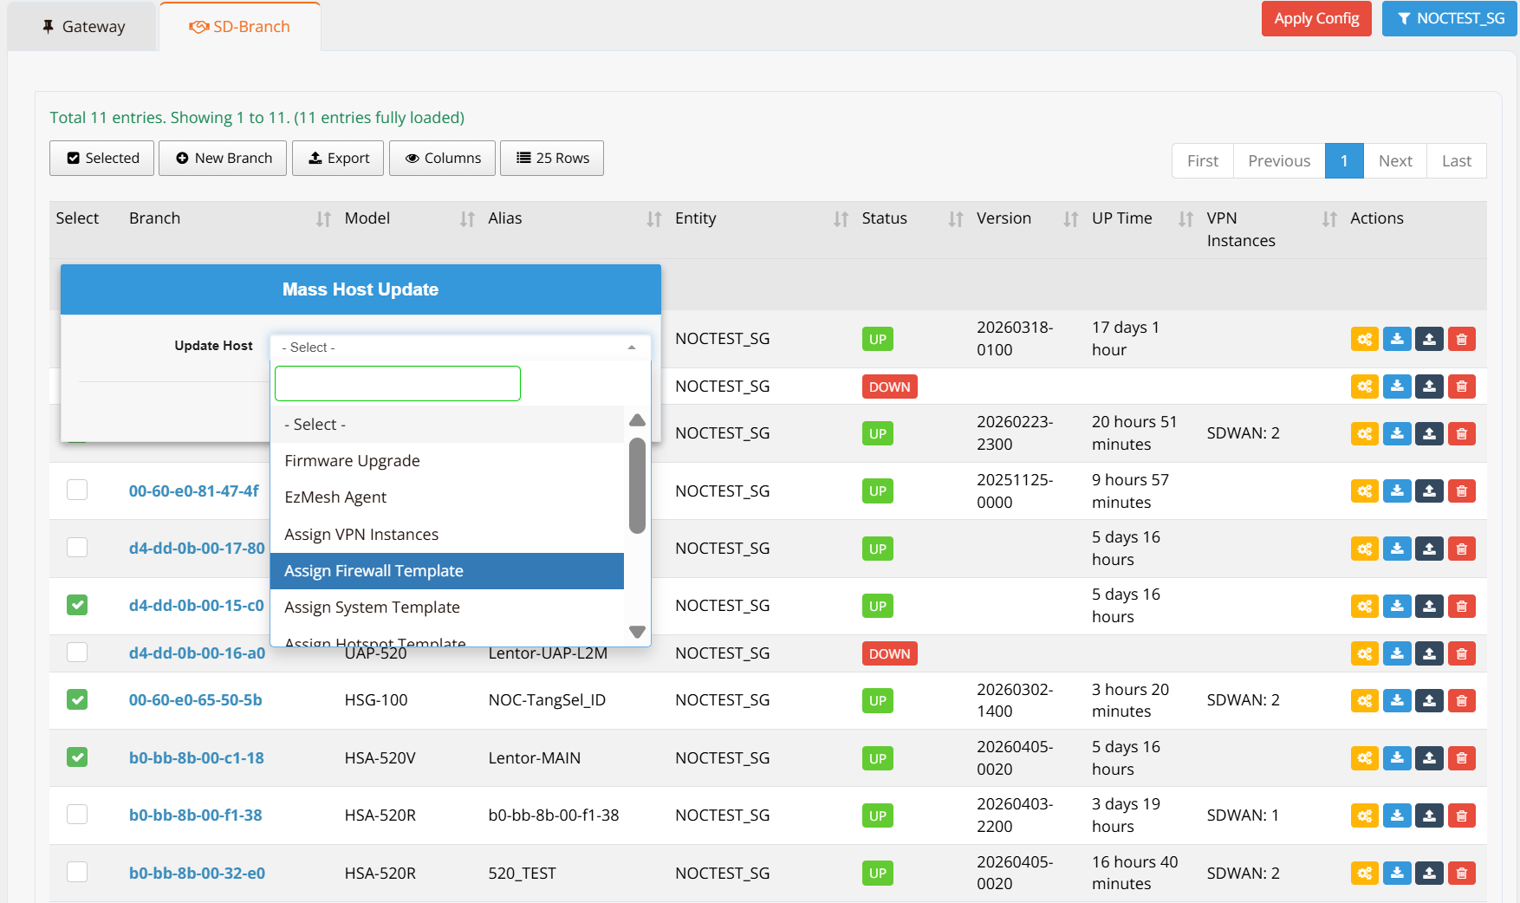The image size is (1520, 903).
Task: Uncheck the d4-dd-0b-00-15-c0 branch checkbox
Action: pos(77,605)
